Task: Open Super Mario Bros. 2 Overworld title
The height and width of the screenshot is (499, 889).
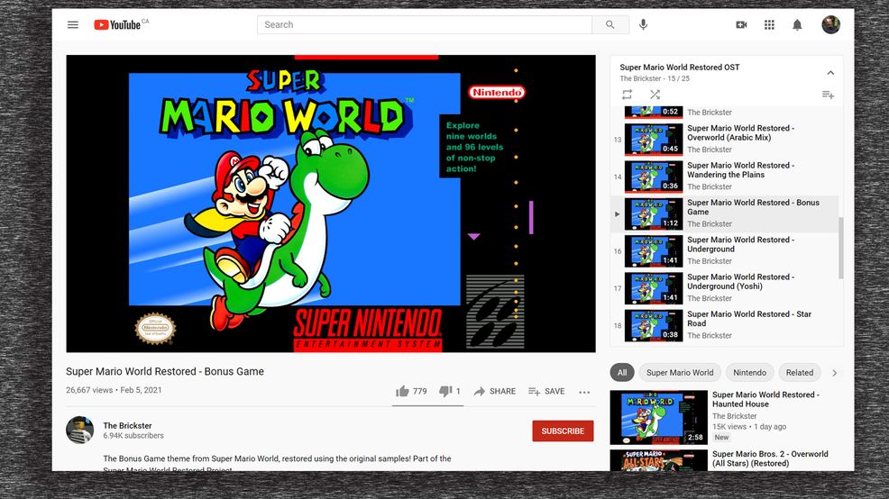Action: [770, 458]
